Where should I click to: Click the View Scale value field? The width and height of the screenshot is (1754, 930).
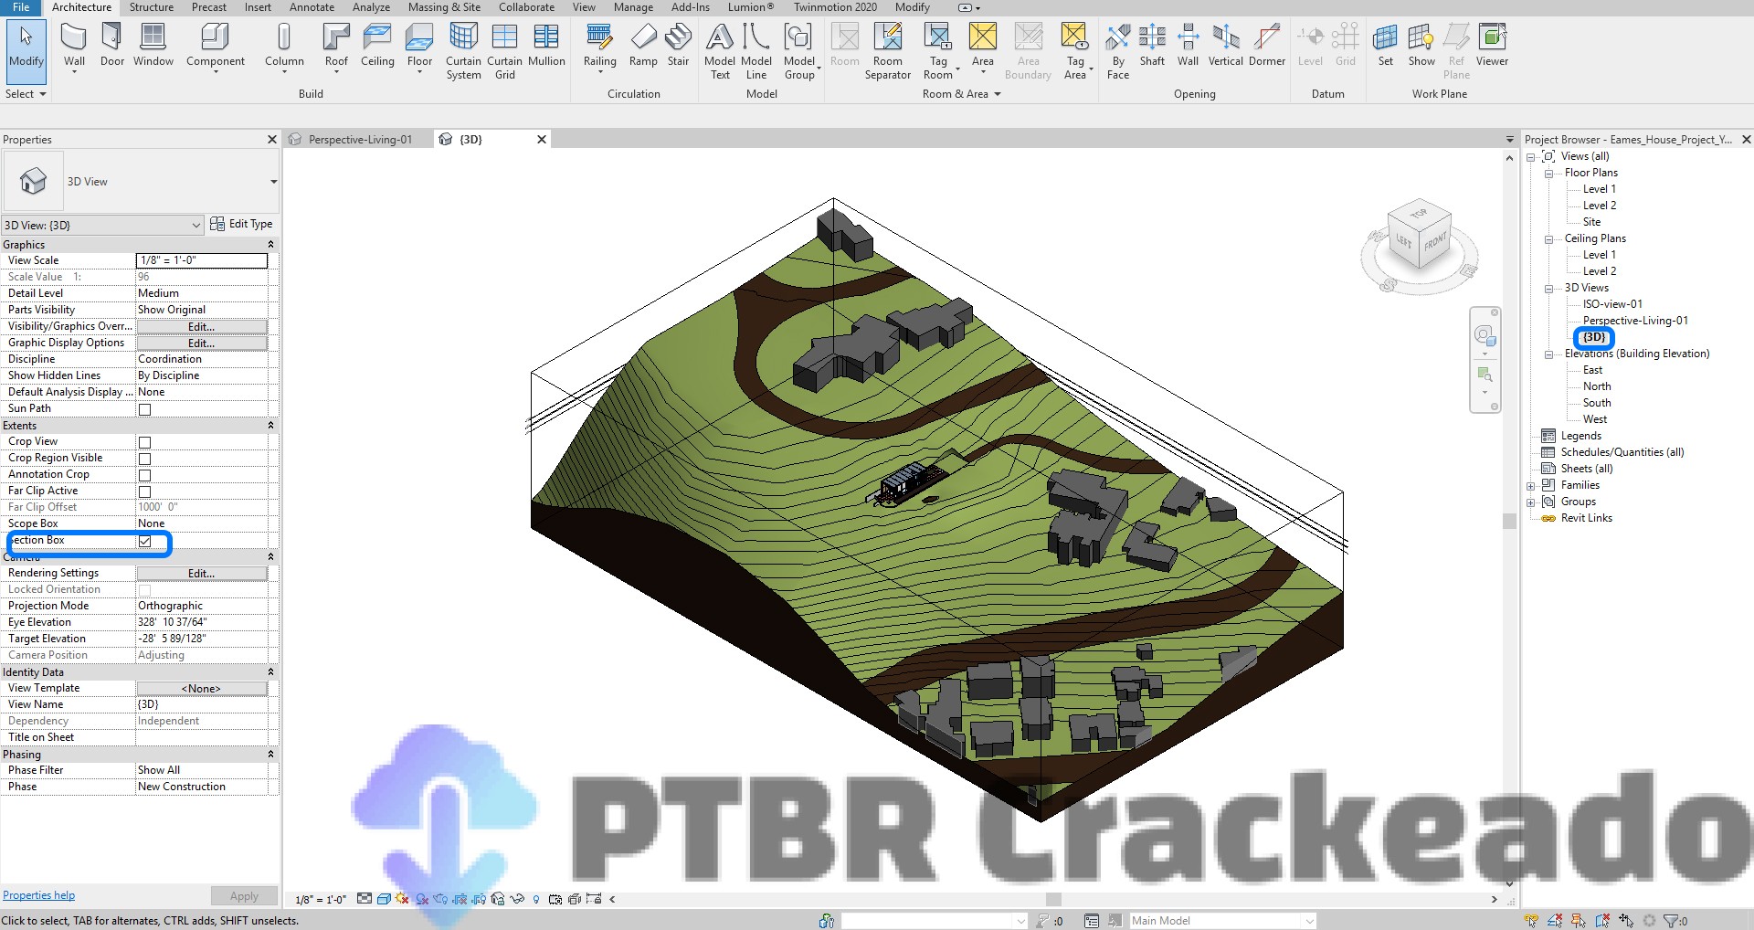(x=202, y=261)
